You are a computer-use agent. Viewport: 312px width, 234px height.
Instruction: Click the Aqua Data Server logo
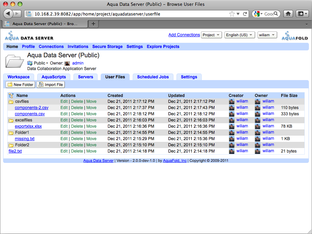click(x=29, y=36)
